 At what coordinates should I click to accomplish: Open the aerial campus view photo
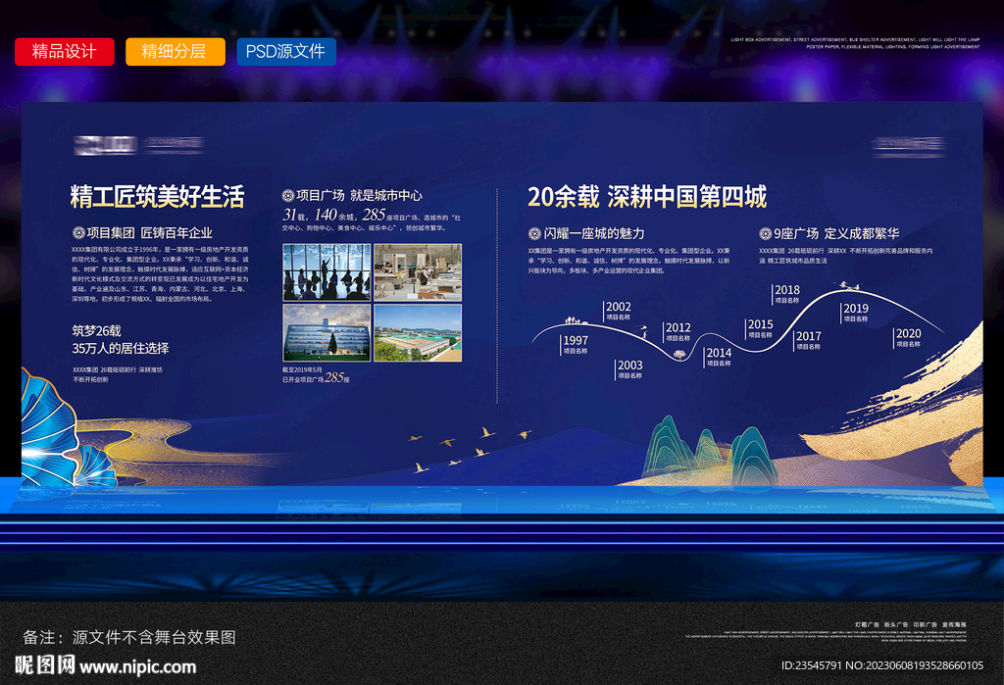[x=418, y=333]
